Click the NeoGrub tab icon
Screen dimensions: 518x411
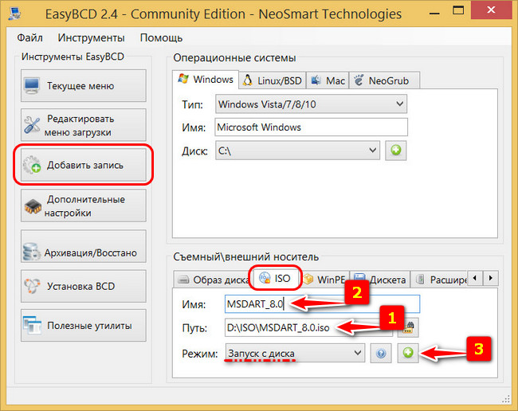click(359, 80)
